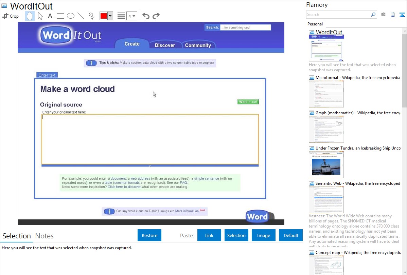This screenshot has width=407, height=275.
Task: Choose the arrow pointer tool
Action: (40, 16)
